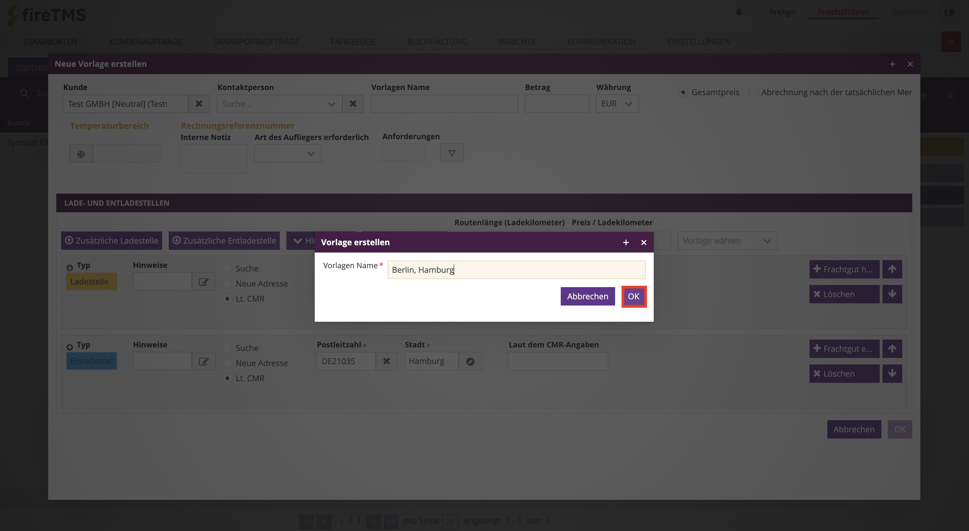Switch to Frachtführer module

click(x=843, y=12)
